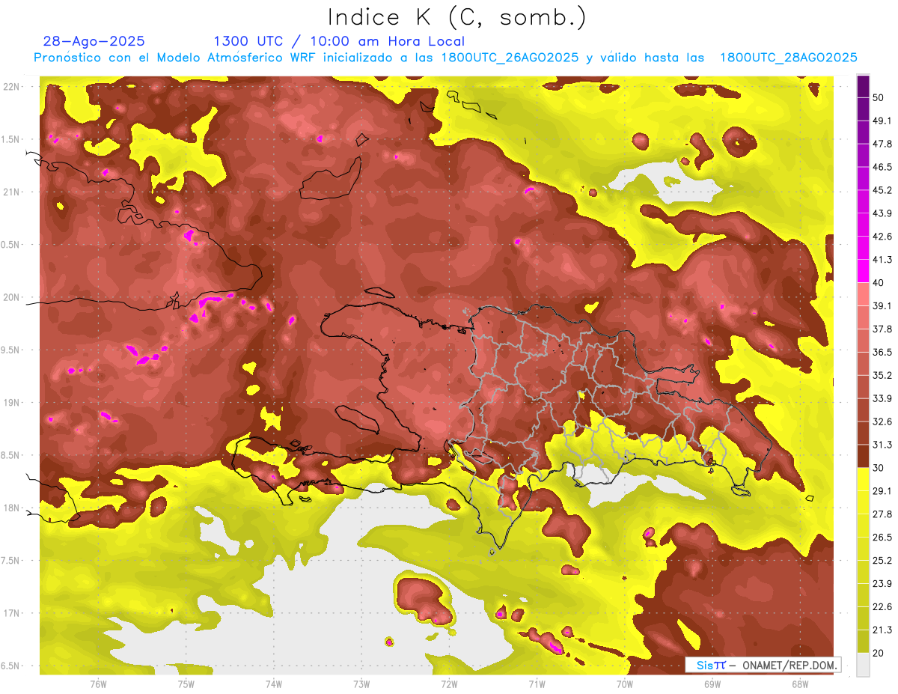Click the date label '28-Ago-2025'
This screenshot has height=694, width=898.
pos(94,41)
